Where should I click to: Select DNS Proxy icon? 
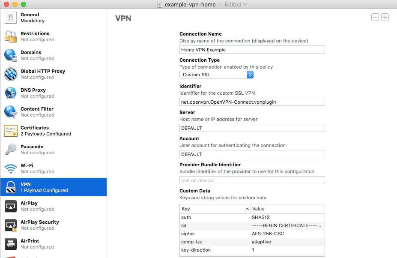pos(11,93)
